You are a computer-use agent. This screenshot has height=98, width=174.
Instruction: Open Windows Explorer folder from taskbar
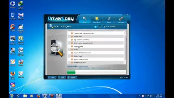point(25,96)
